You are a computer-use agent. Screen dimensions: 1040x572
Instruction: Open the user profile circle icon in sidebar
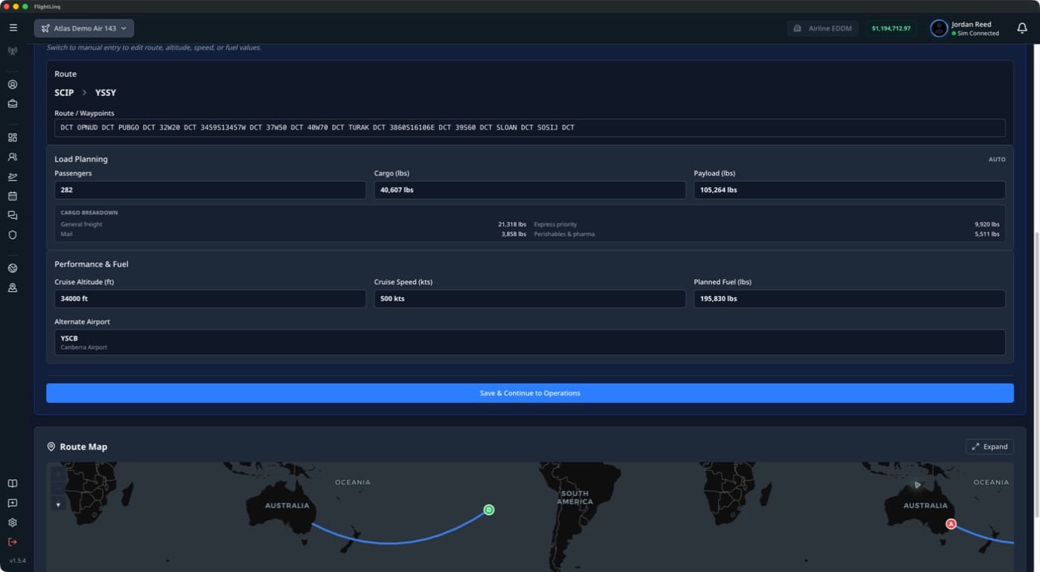tap(13, 85)
